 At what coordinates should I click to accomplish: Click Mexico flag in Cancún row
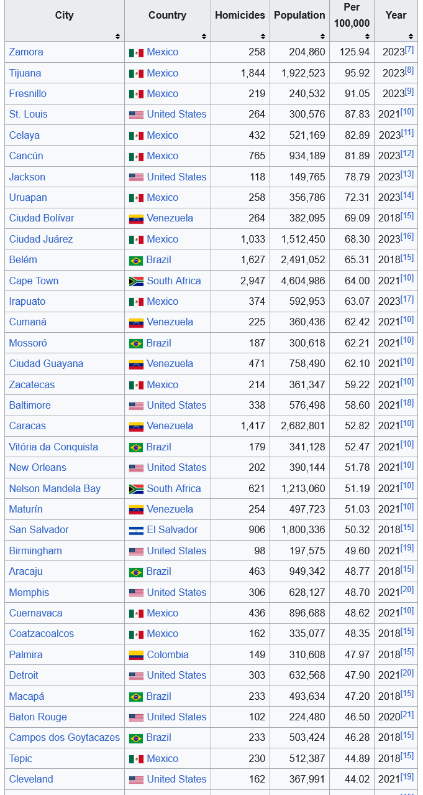[x=136, y=157]
